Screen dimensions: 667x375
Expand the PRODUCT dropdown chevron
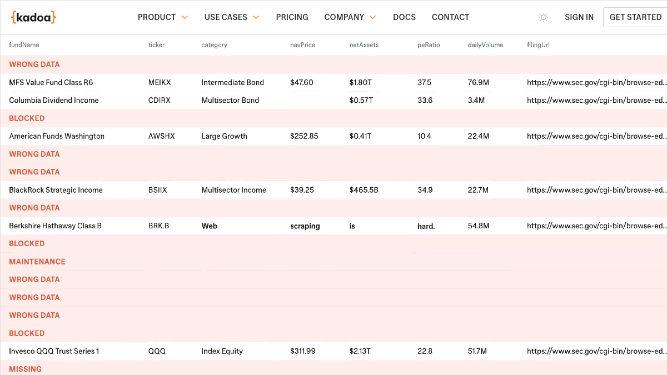click(185, 17)
